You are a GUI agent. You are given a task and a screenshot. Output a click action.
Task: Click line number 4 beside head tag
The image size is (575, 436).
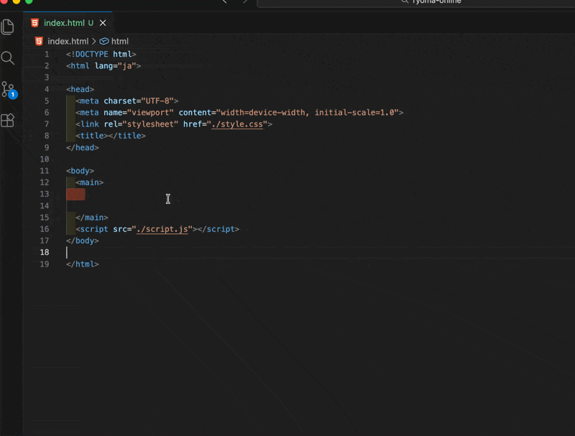[47, 89]
